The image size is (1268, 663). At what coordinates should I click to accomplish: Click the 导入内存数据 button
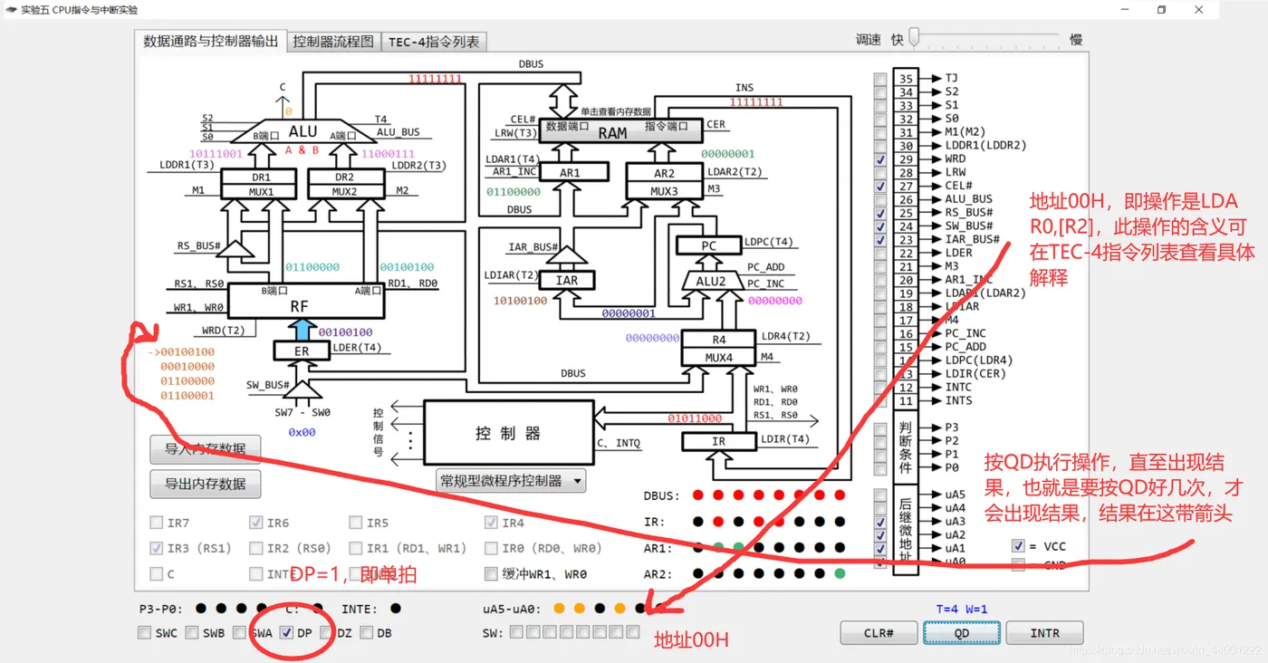click(206, 449)
